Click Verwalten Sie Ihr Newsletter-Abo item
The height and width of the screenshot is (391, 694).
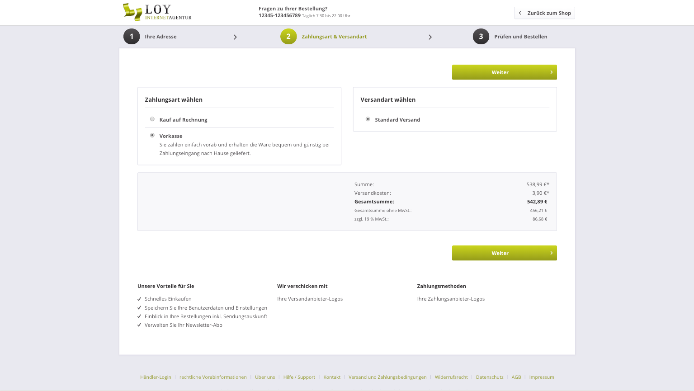(183, 325)
